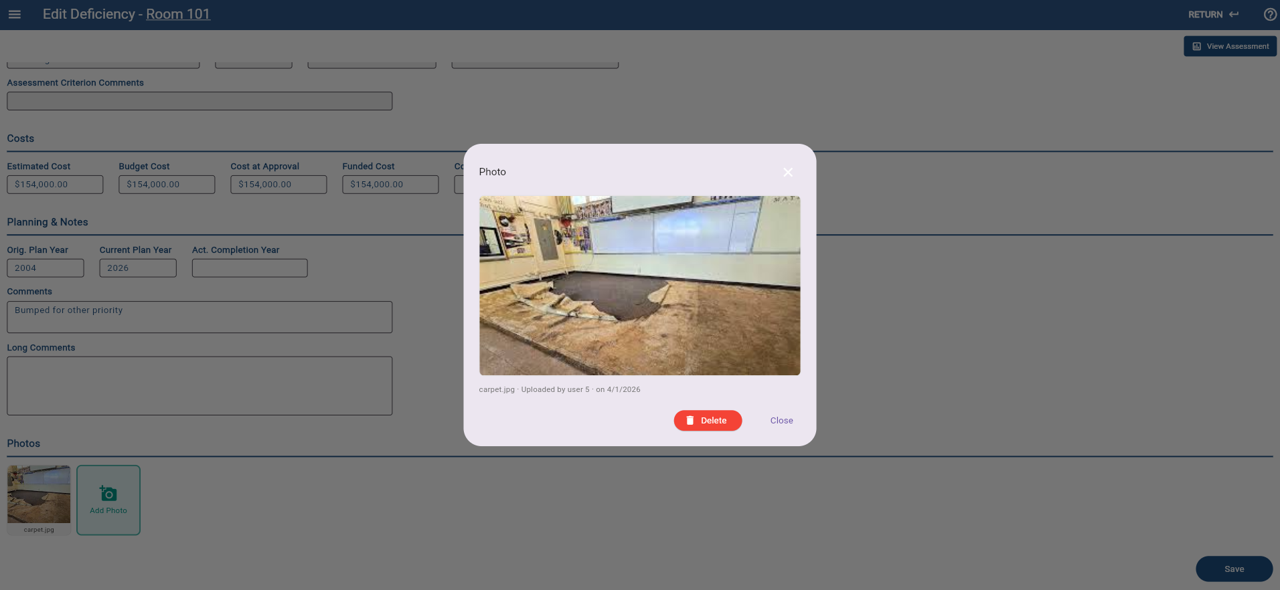
Task: Click the Funded Cost input
Action: [390, 185]
